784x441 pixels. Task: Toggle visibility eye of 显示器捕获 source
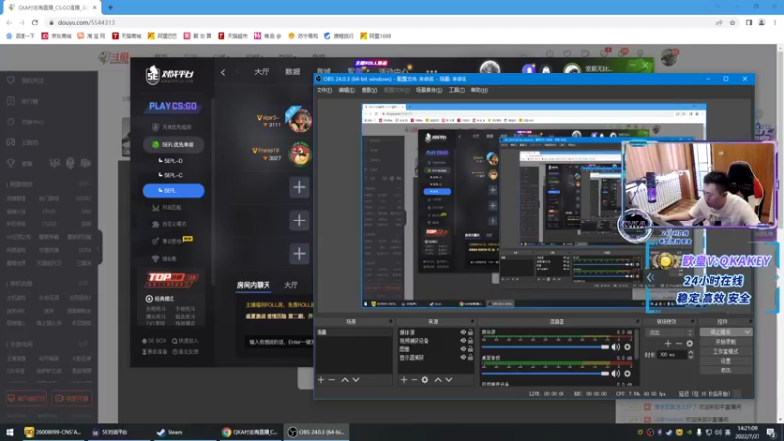463,357
